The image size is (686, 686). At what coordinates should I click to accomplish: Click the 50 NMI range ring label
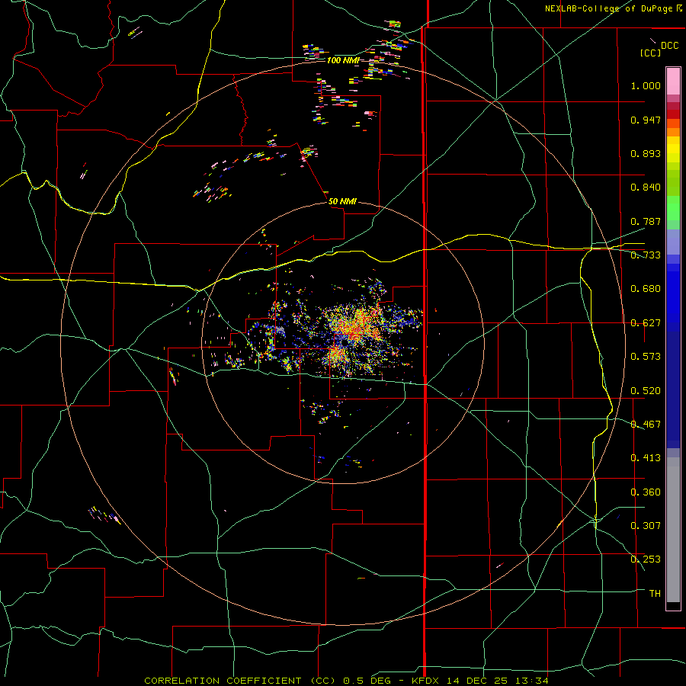342,201
